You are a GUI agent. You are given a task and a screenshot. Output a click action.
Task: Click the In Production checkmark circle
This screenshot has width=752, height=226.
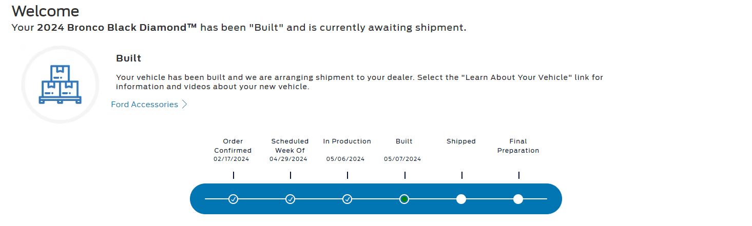tap(347, 199)
